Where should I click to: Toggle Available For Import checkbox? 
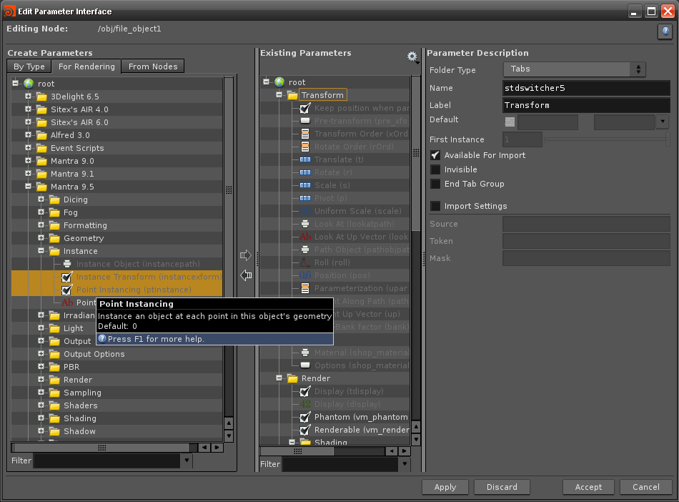pos(435,155)
